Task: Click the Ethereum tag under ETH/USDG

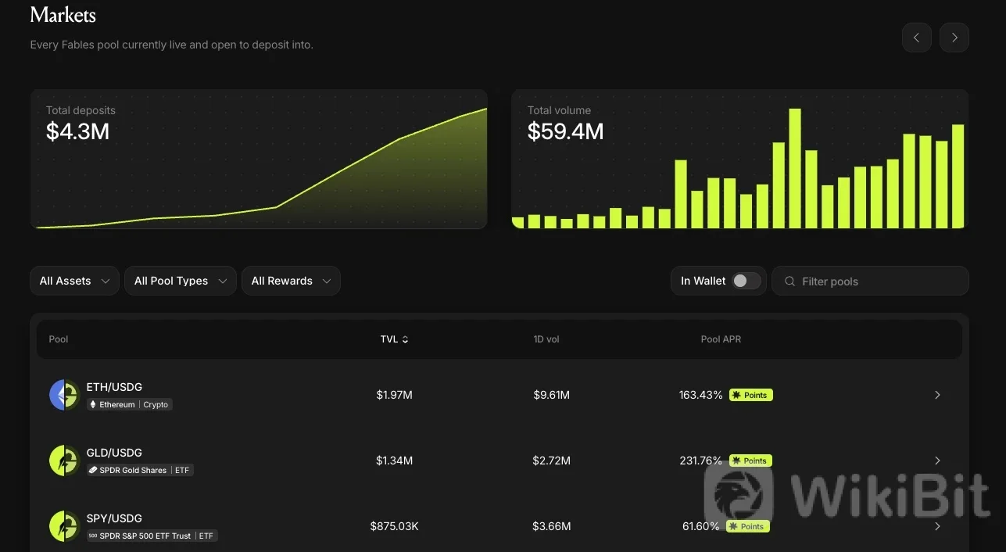Action: 113,404
